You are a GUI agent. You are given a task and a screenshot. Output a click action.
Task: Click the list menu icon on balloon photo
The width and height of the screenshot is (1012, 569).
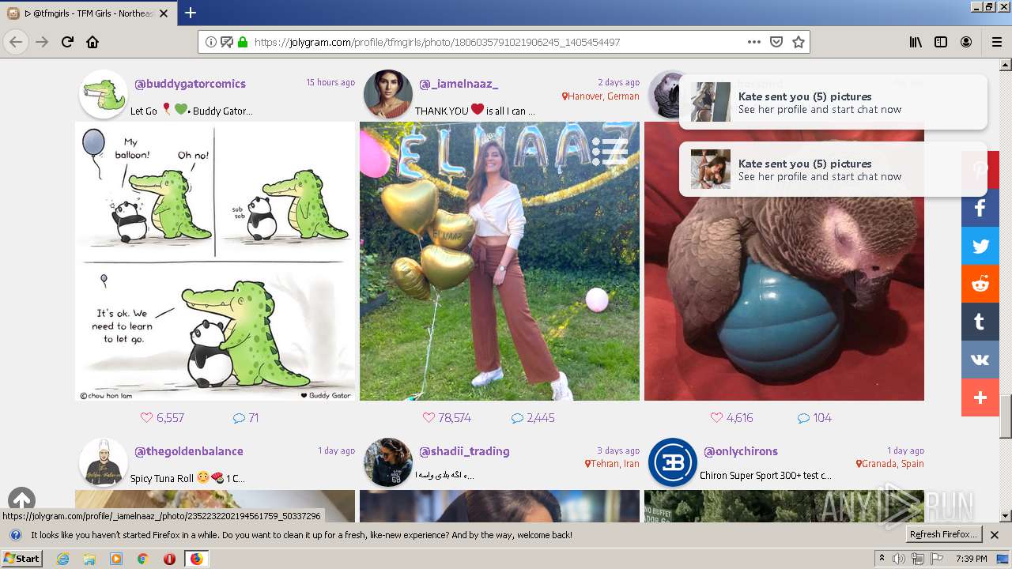(x=610, y=151)
